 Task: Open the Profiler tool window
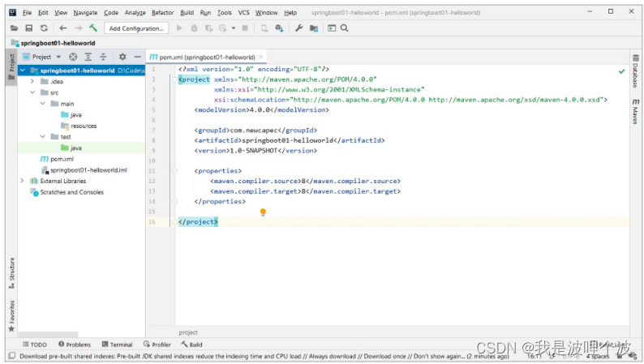(x=157, y=345)
